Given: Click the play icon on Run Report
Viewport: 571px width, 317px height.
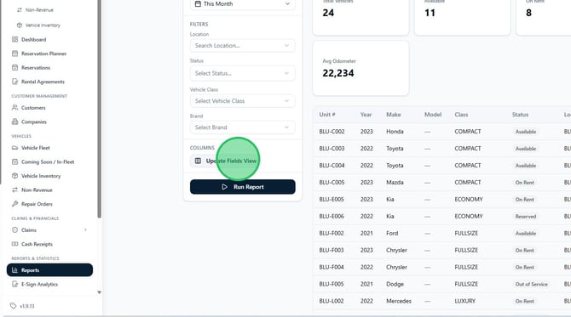Looking at the screenshot, I should pyautogui.click(x=225, y=187).
